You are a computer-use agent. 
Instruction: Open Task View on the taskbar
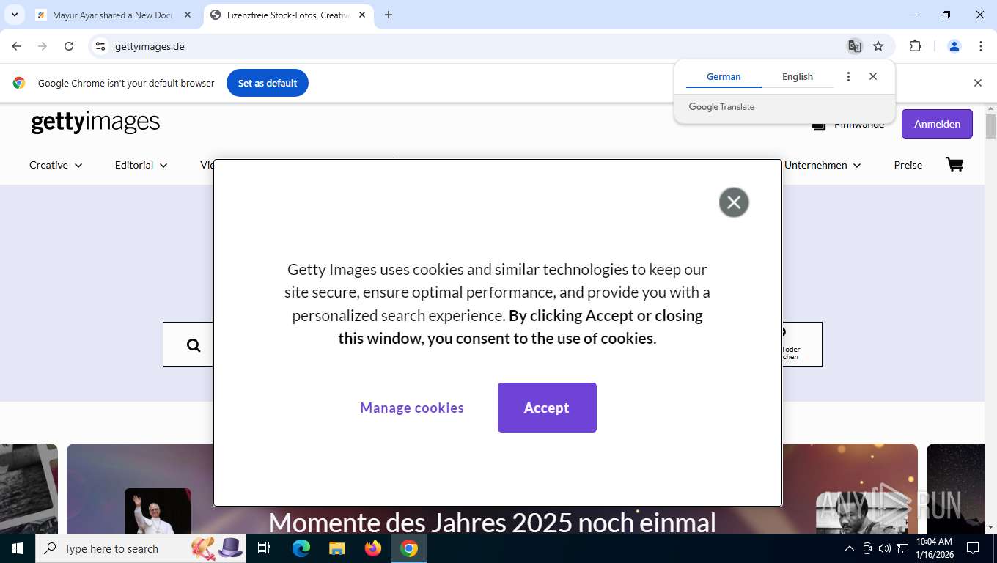pos(264,548)
